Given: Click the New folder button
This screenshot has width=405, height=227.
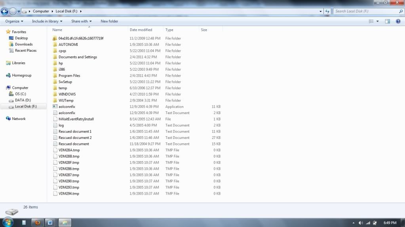Looking at the screenshot, I should 109,21.
